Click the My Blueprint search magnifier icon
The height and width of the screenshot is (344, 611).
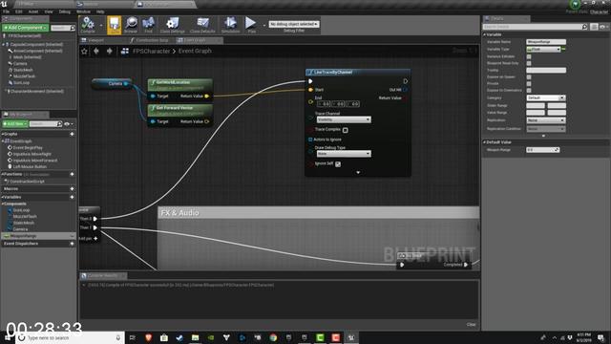(59, 124)
